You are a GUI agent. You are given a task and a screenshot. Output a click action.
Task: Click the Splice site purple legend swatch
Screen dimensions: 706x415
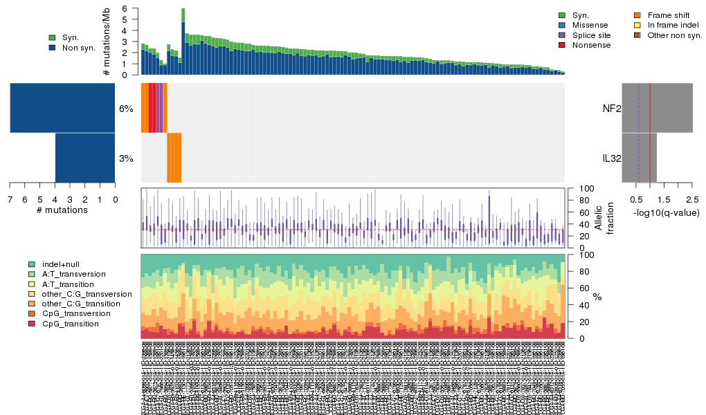click(562, 35)
